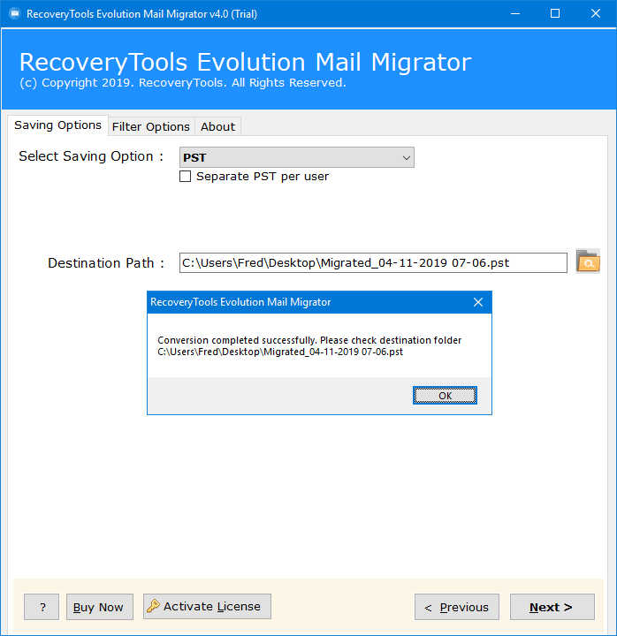Click the dialog's destination path text line
Image resolution: width=617 pixels, height=636 pixels.
coord(280,352)
